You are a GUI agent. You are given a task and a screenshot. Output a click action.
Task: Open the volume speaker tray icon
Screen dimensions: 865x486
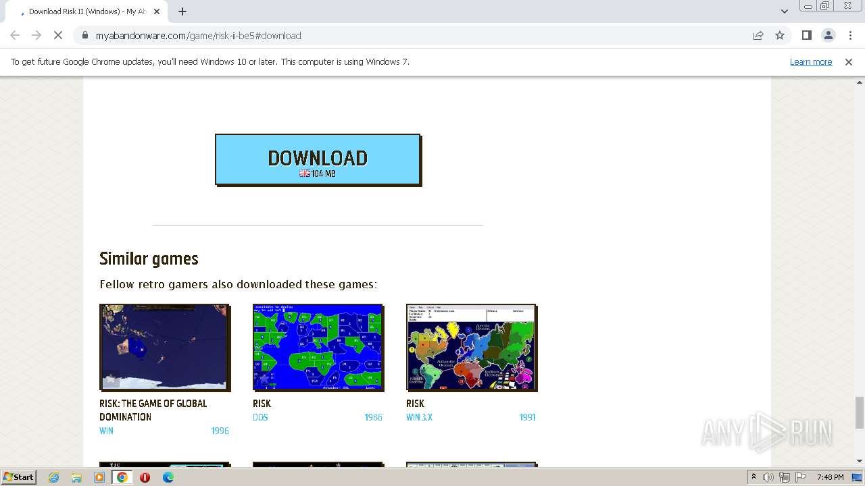pyautogui.click(x=768, y=477)
